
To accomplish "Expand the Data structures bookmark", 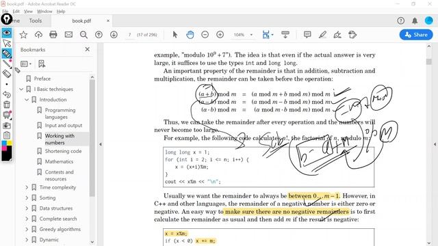I will click(x=27, y=208).
